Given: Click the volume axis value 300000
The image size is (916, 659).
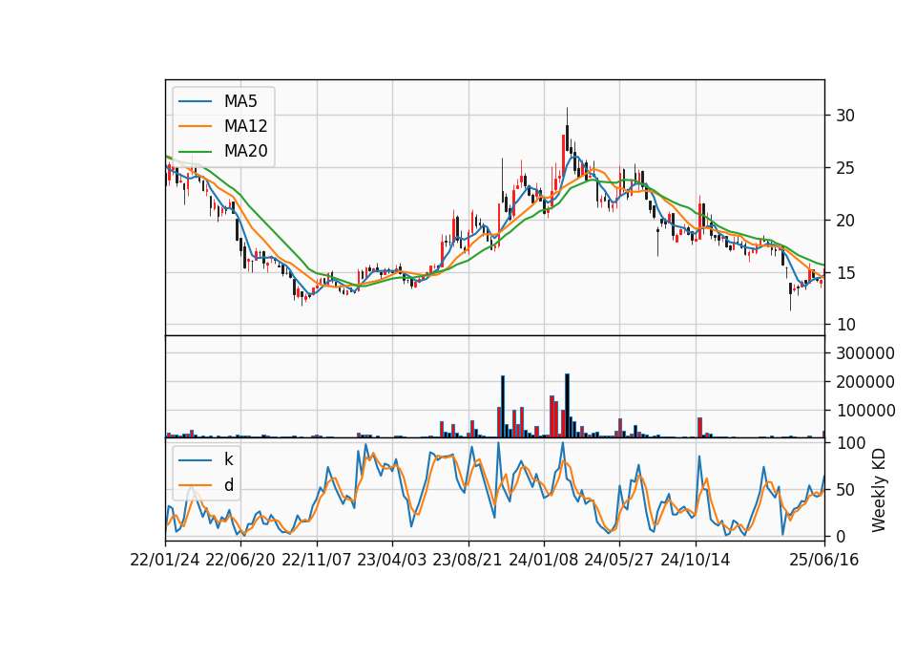Looking at the screenshot, I should tap(865, 353).
